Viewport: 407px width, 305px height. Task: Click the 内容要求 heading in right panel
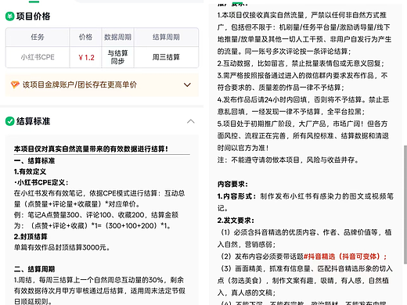232,184
